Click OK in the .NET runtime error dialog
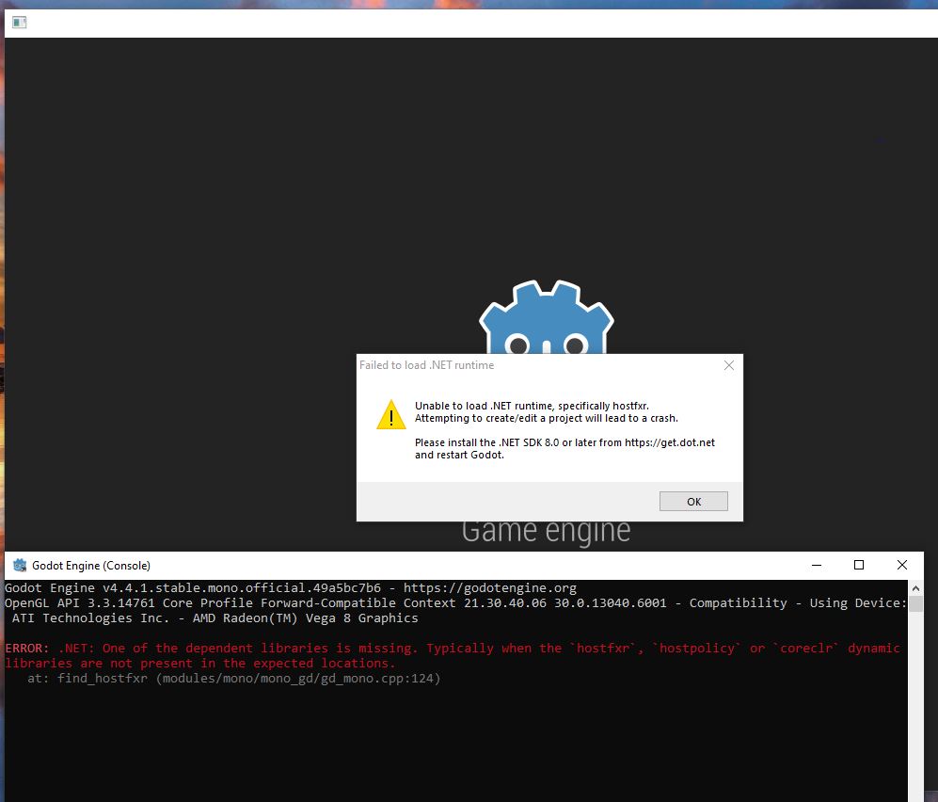The height and width of the screenshot is (802, 938). click(x=693, y=502)
